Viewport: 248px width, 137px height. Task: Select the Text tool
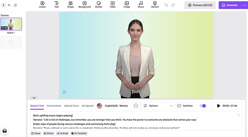click(56, 5)
